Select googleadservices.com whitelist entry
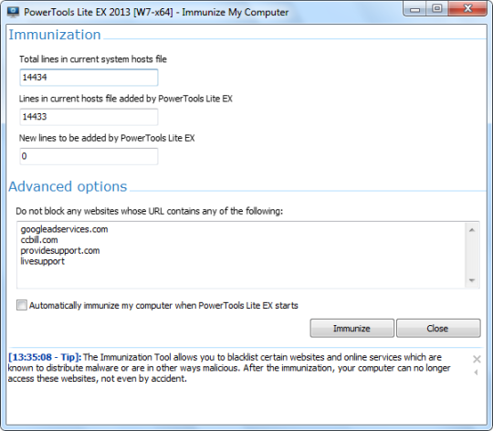 [64, 229]
